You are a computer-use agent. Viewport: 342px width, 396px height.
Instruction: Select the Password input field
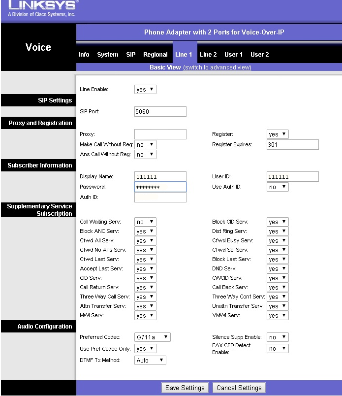pyautogui.click(x=160, y=187)
